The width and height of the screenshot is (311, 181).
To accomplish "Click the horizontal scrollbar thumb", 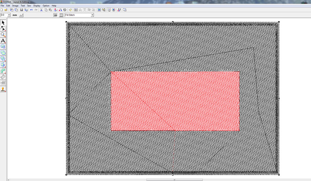I will pos(175,180).
